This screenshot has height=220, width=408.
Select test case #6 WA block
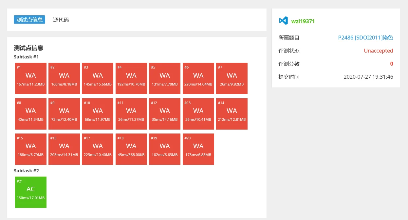click(x=198, y=78)
